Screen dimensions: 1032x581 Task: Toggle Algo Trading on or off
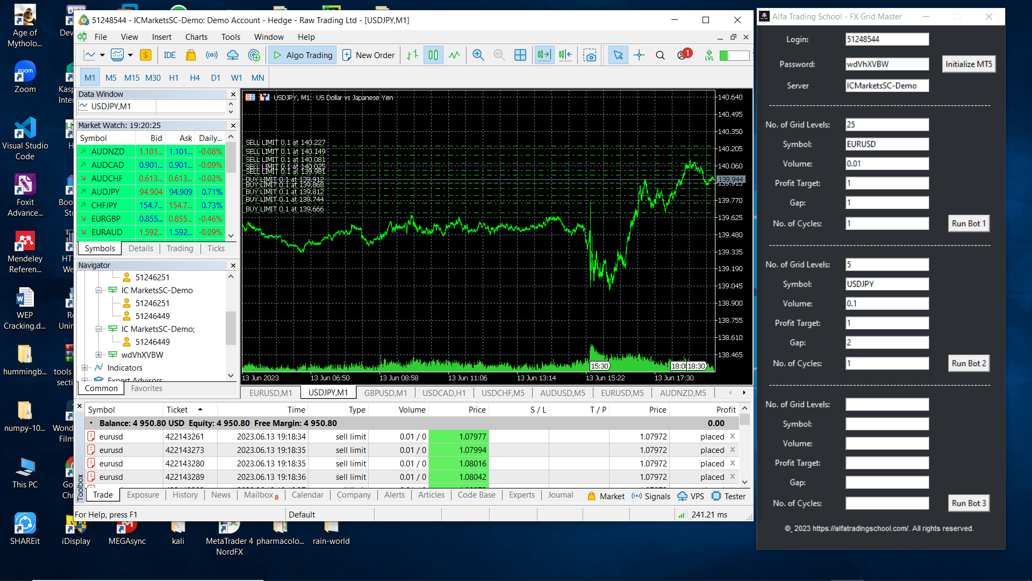click(x=303, y=55)
